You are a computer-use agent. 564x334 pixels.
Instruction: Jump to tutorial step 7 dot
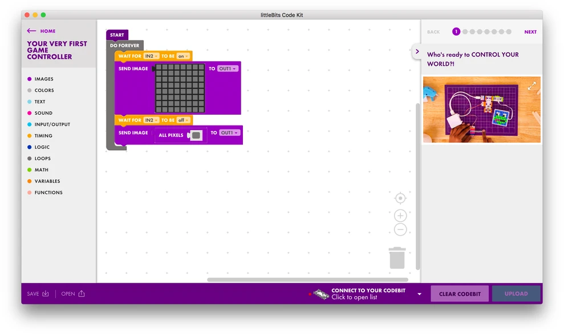point(501,32)
